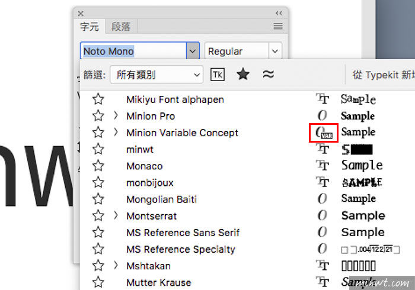The height and width of the screenshot is (290, 415).
Task: Click TrueType icon beside Mutter Krause
Action: [323, 282]
